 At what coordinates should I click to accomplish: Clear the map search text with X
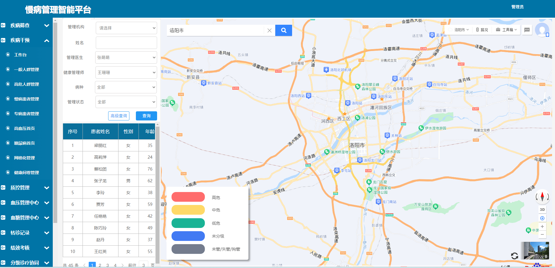pos(269,30)
